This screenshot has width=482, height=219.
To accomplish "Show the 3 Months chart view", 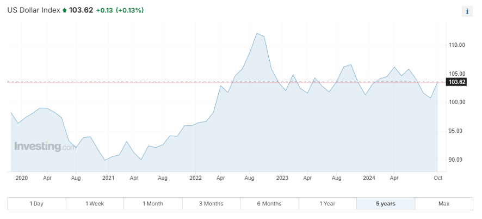I will 211,204.
